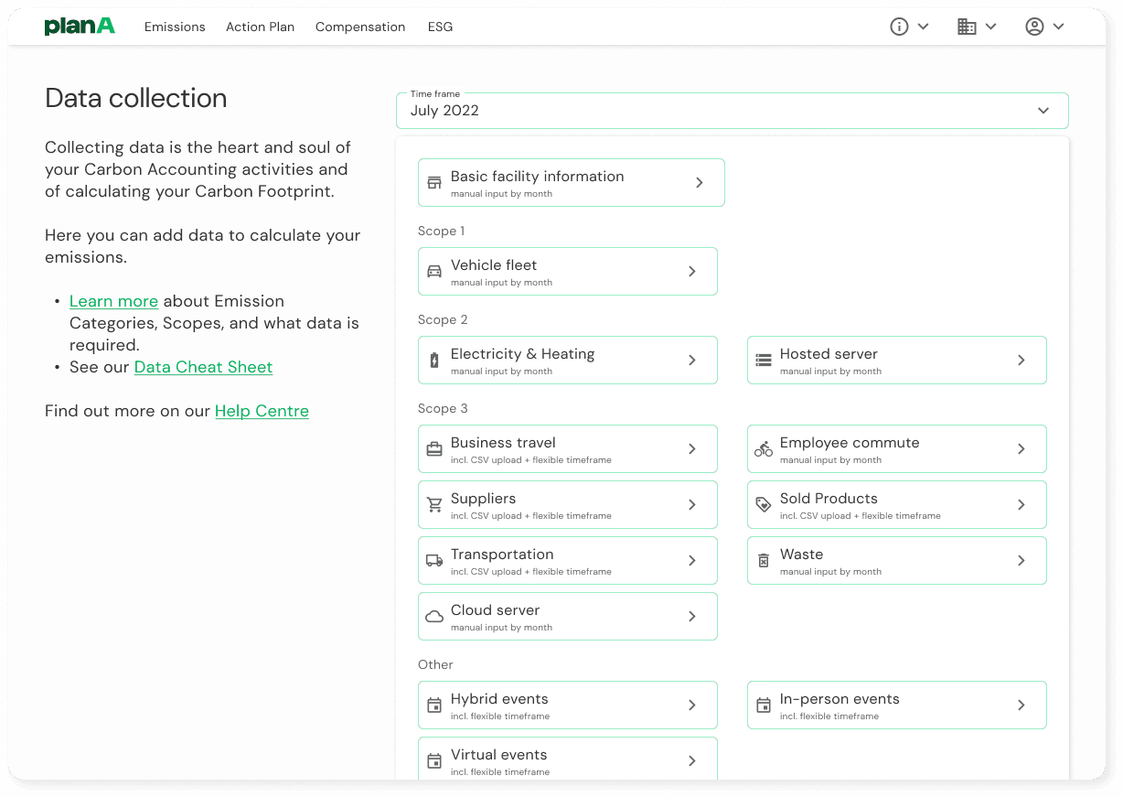
Task: Click the Suppliers shopping cart icon
Action: pyautogui.click(x=434, y=505)
